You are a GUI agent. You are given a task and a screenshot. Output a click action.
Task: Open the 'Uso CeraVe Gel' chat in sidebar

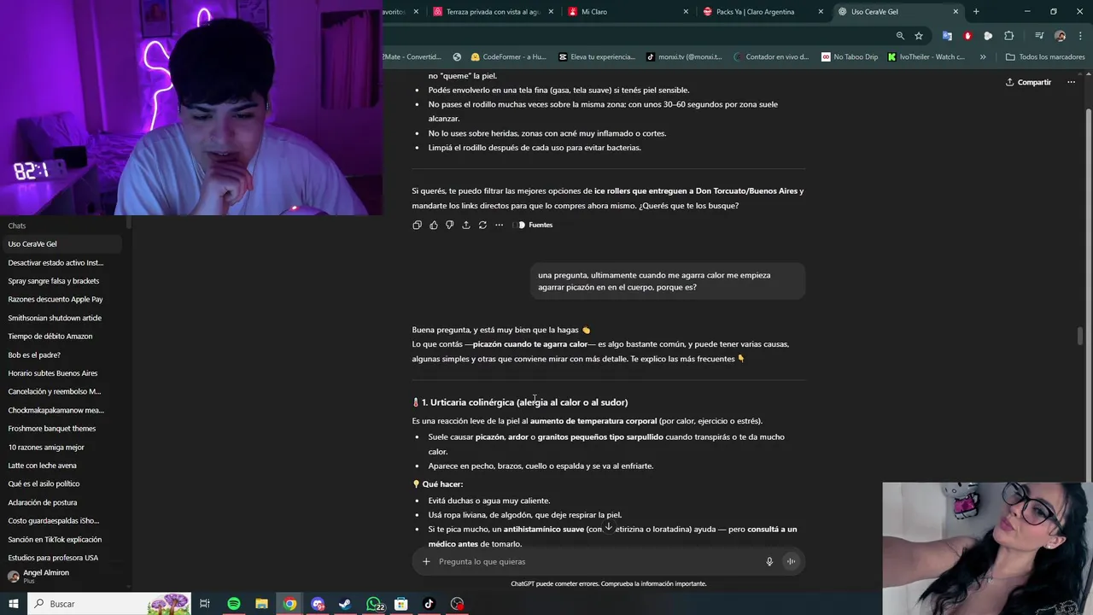tap(61, 243)
